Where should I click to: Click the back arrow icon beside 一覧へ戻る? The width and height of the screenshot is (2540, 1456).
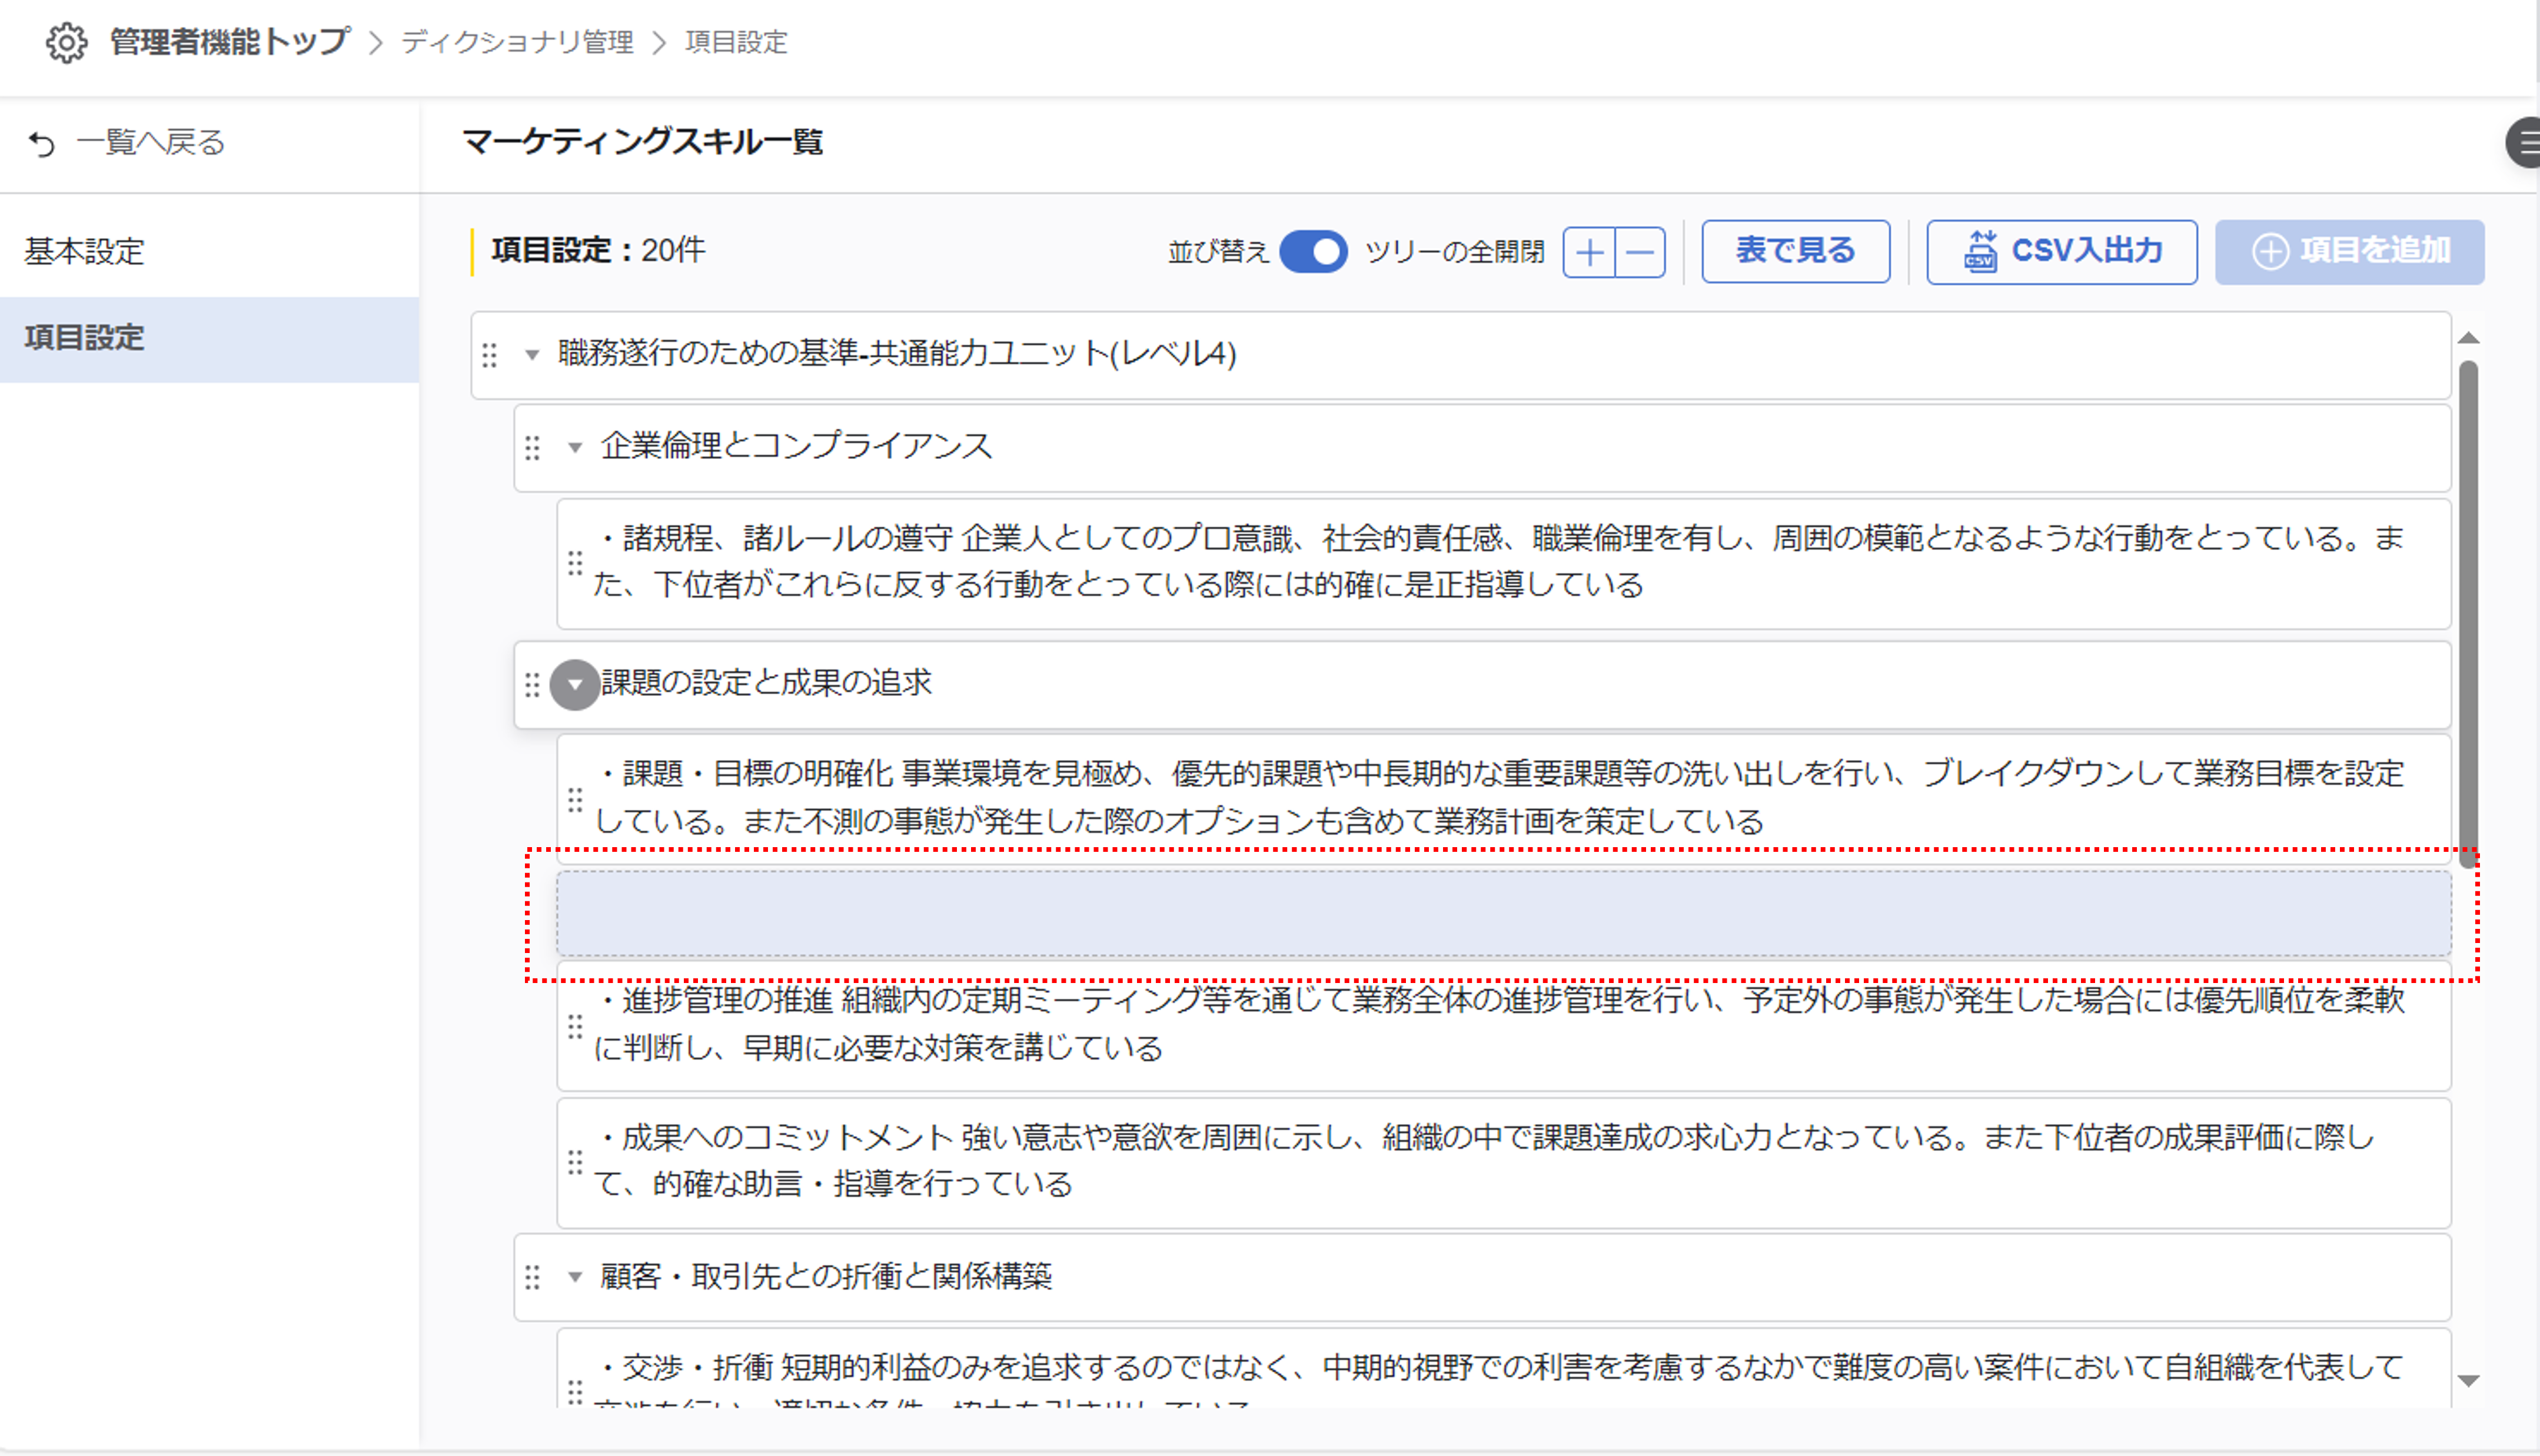click(42, 144)
